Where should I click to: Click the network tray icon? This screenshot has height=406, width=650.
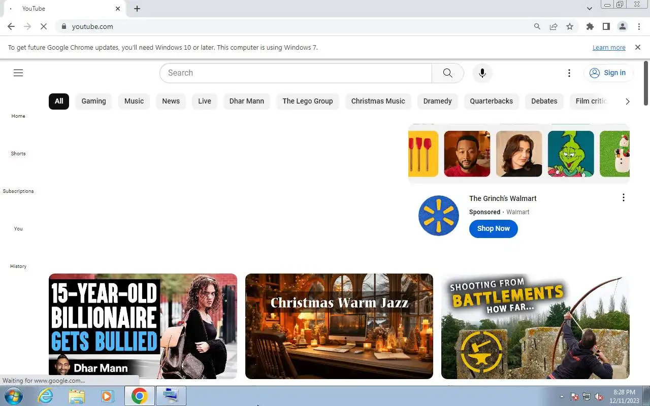point(587,396)
